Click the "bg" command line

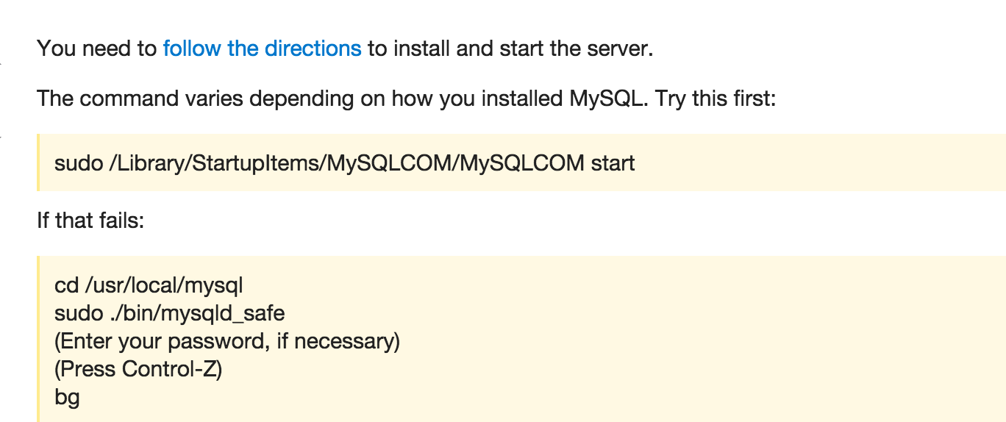tap(67, 398)
